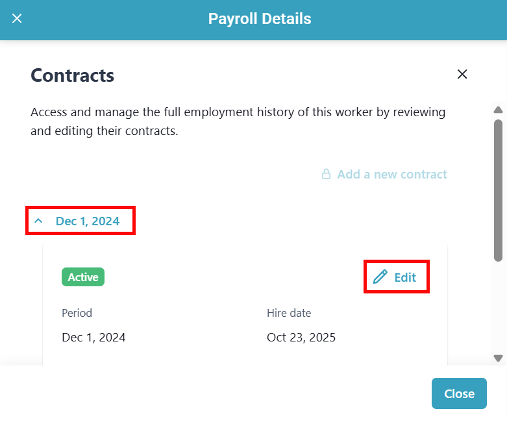507x433 pixels.
Task: Click the Contracts heading
Action: click(73, 75)
